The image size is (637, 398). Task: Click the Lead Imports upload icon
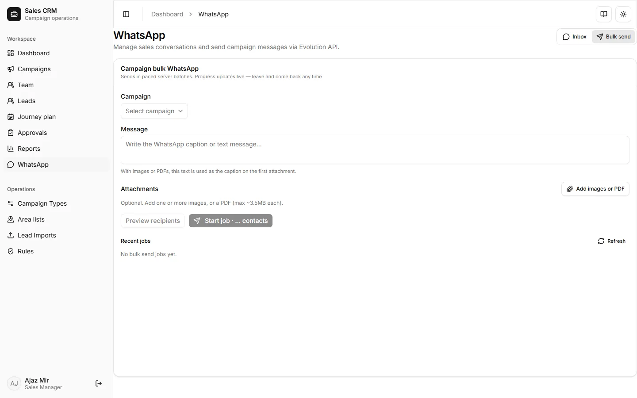11,235
